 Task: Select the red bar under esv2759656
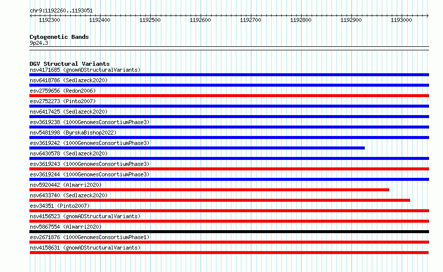tap(229, 96)
